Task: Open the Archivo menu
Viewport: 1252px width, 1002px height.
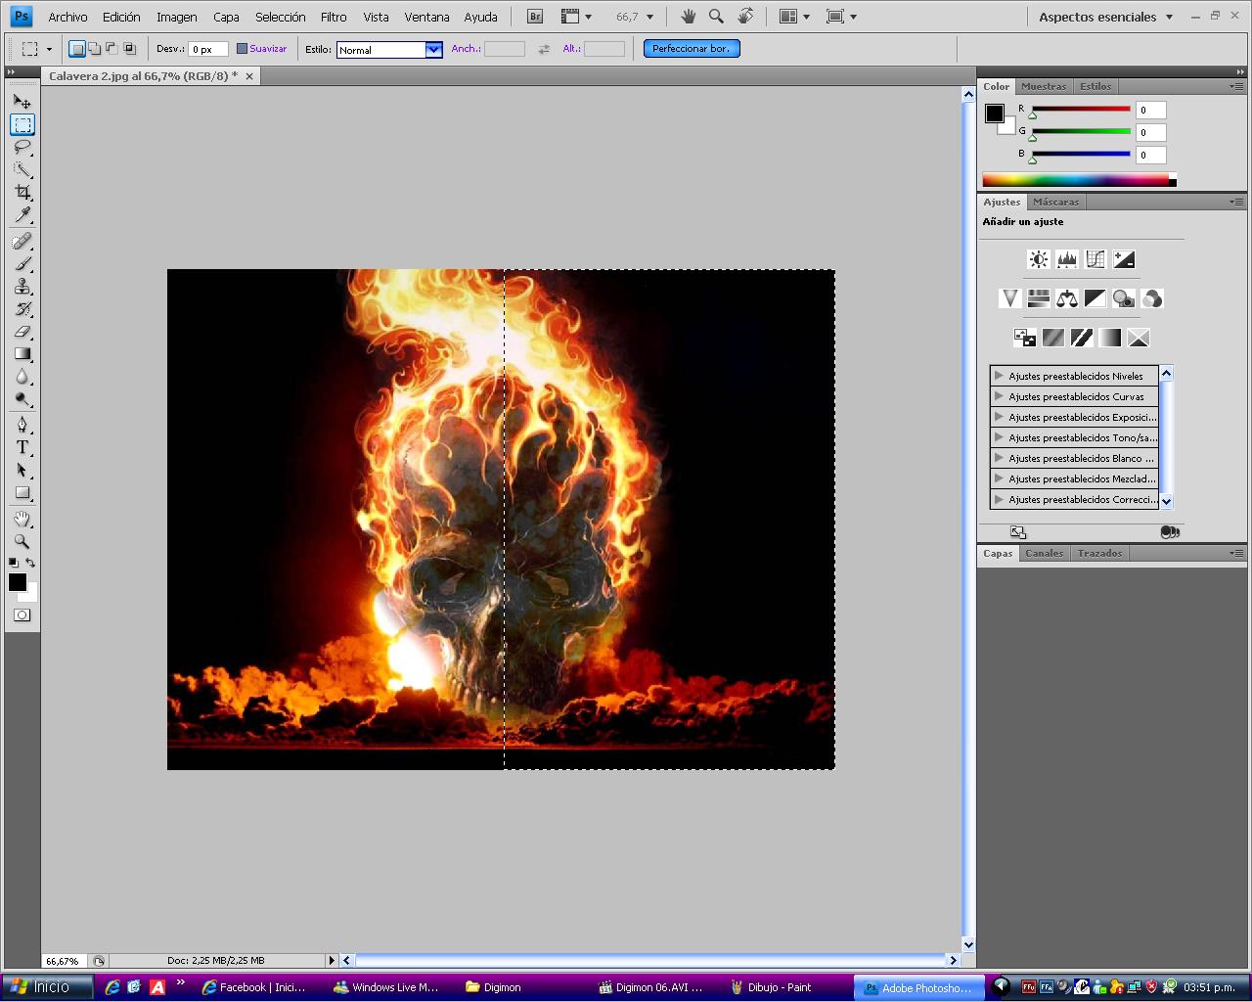Action: click(67, 17)
